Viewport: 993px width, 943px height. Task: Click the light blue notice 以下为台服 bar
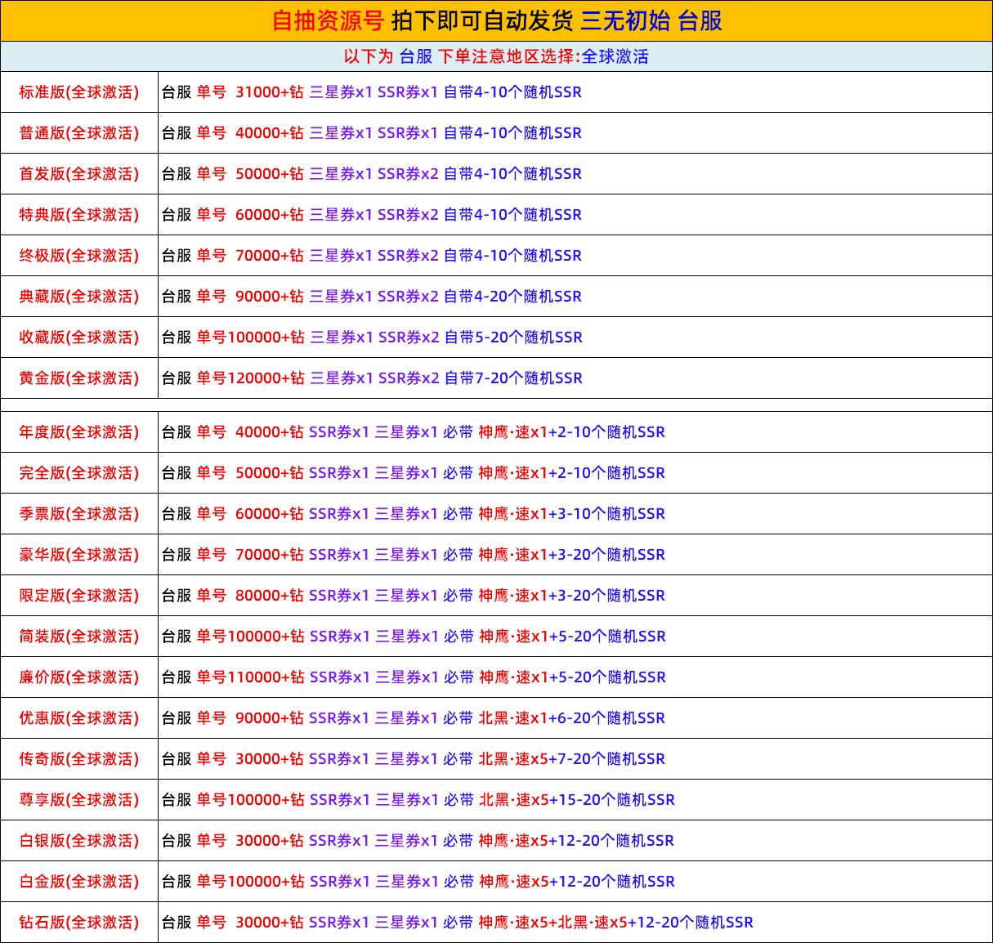click(x=496, y=56)
